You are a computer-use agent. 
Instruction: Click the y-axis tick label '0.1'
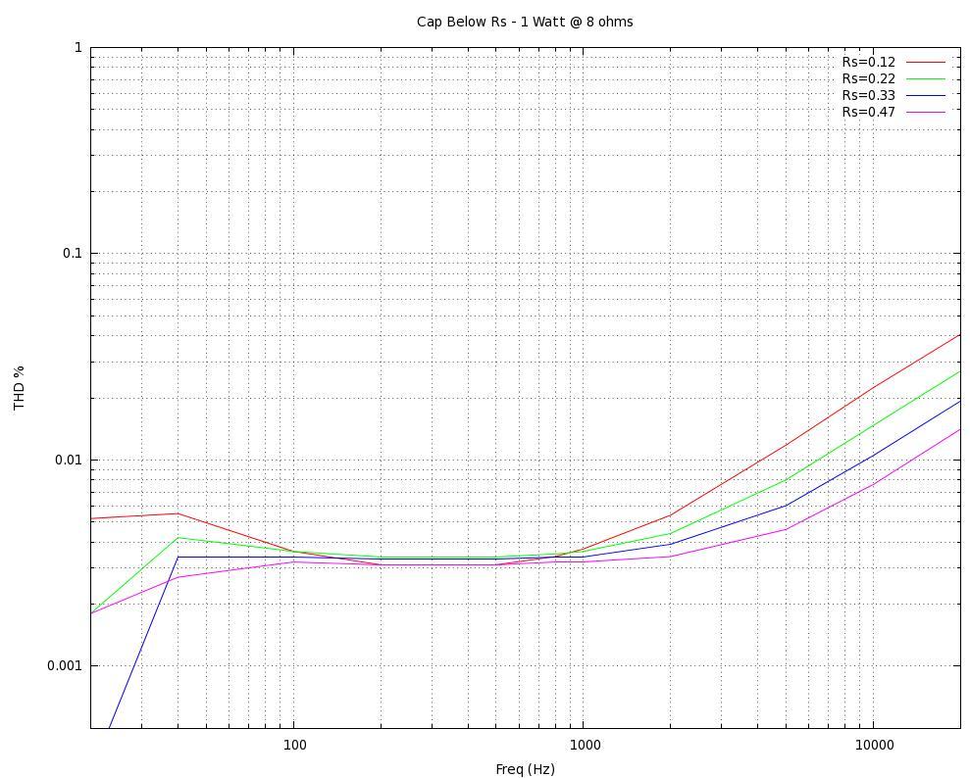[x=72, y=254]
